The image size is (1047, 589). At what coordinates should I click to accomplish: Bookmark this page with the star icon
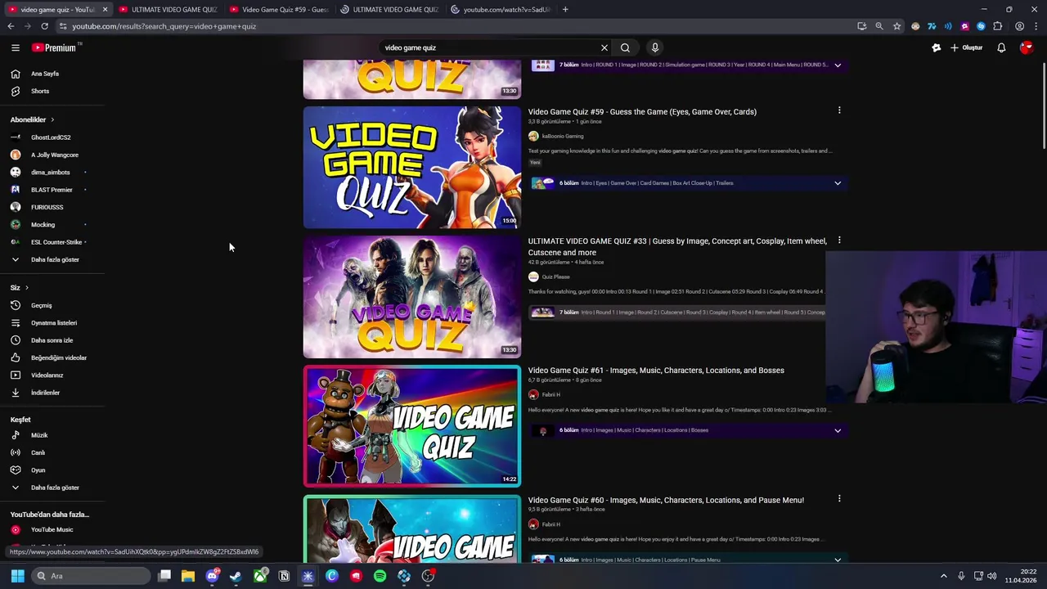click(896, 26)
